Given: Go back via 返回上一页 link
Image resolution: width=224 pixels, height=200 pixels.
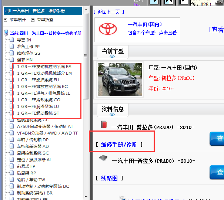Looking at the screenshot, I should tap(109, 12).
